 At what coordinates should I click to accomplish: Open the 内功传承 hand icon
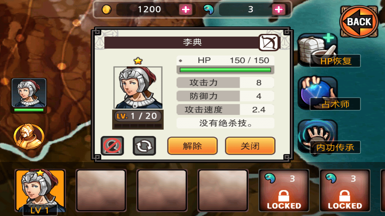coord(328,137)
